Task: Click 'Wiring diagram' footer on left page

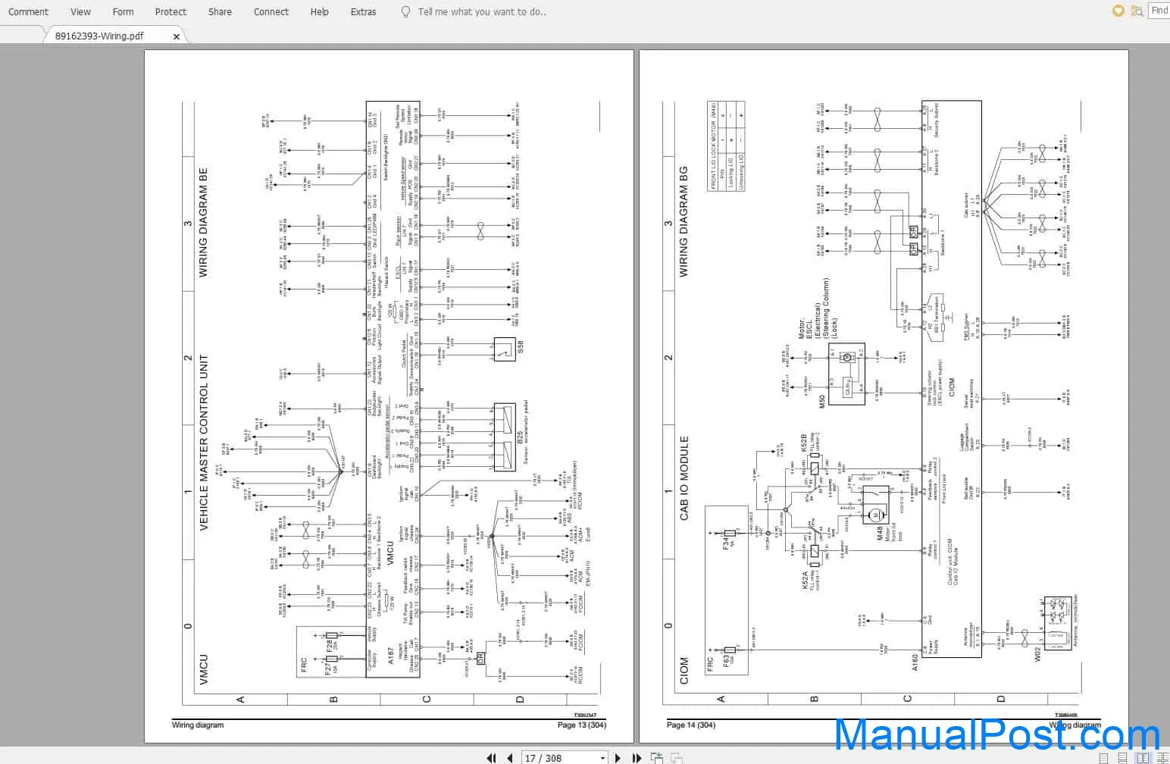Action: (x=198, y=725)
